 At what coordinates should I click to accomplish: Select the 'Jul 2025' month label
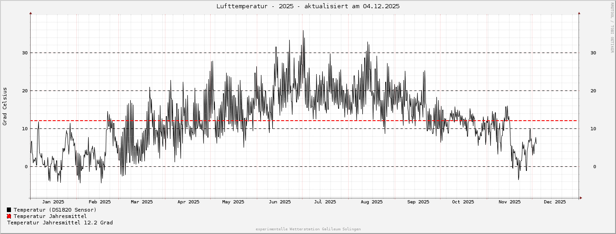(x=325, y=202)
